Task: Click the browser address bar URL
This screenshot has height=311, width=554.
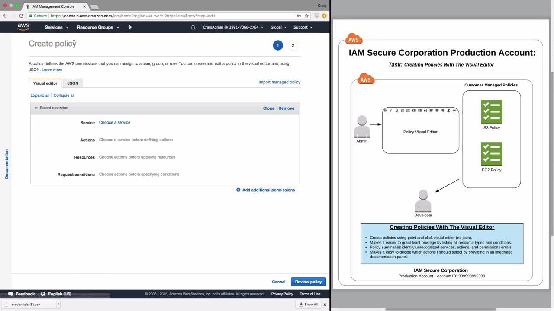Action: pos(133,16)
